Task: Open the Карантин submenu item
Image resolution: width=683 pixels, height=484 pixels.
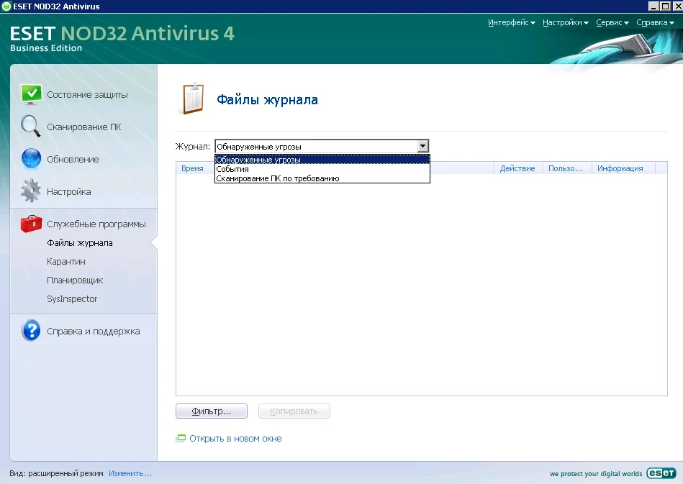Action: pos(66,262)
